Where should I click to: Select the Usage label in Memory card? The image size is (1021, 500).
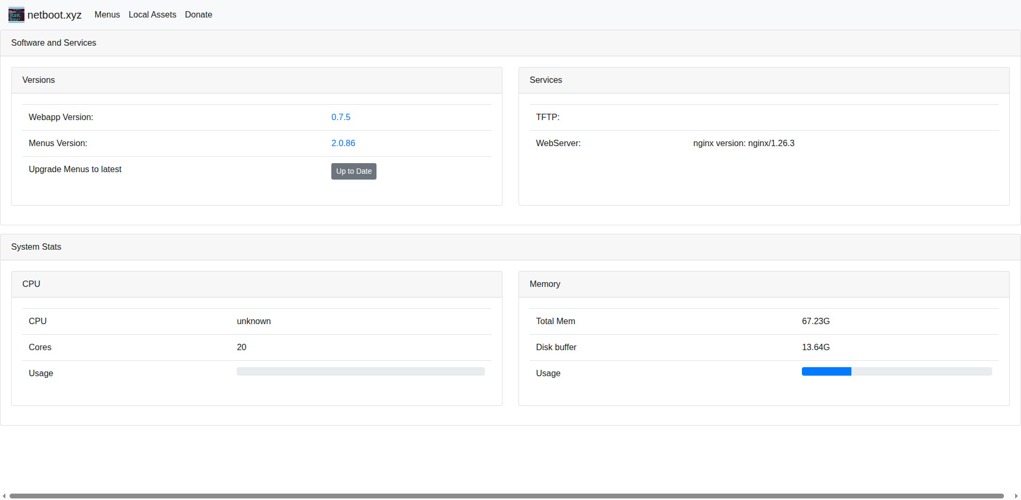(548, 374)
